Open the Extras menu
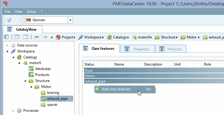The width and height of the screenshot is (224, 115). tap(32, 12)
